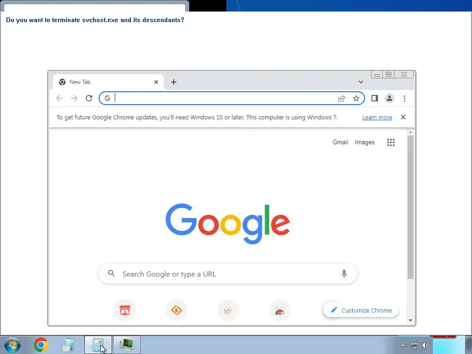The image size is (472, 354).
Task: Open Chrome's three-dot menu
Action: coord(404,98)
